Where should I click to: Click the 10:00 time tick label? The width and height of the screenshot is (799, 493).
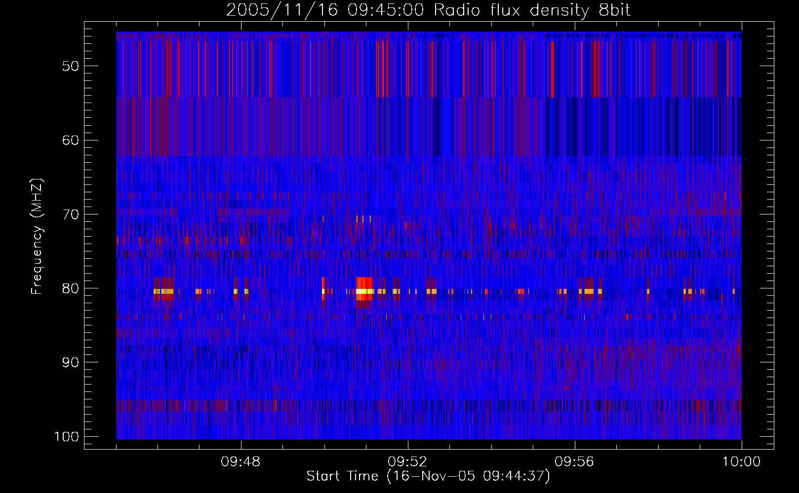point(741,462)
